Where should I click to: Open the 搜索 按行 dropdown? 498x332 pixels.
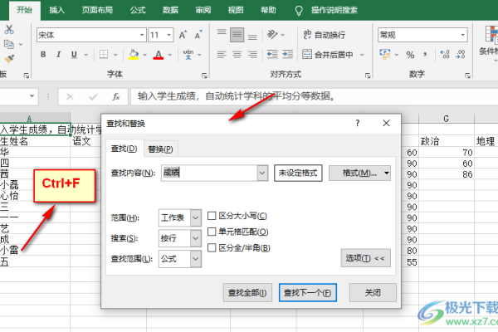196,238
